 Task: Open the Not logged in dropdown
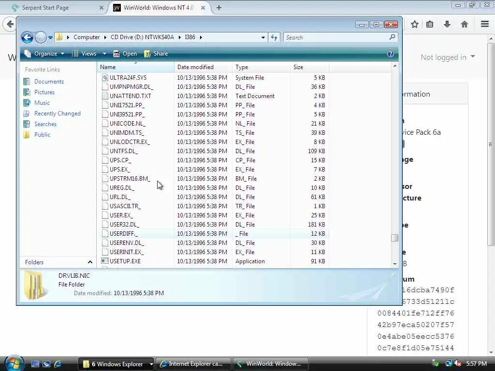tap(448, 57)
